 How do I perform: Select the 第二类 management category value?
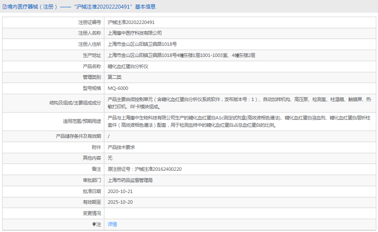click(x=115, y=77)
